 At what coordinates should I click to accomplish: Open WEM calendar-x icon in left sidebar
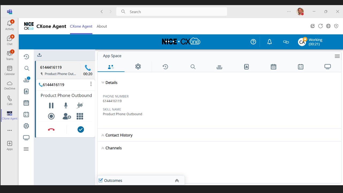(26, 114)
